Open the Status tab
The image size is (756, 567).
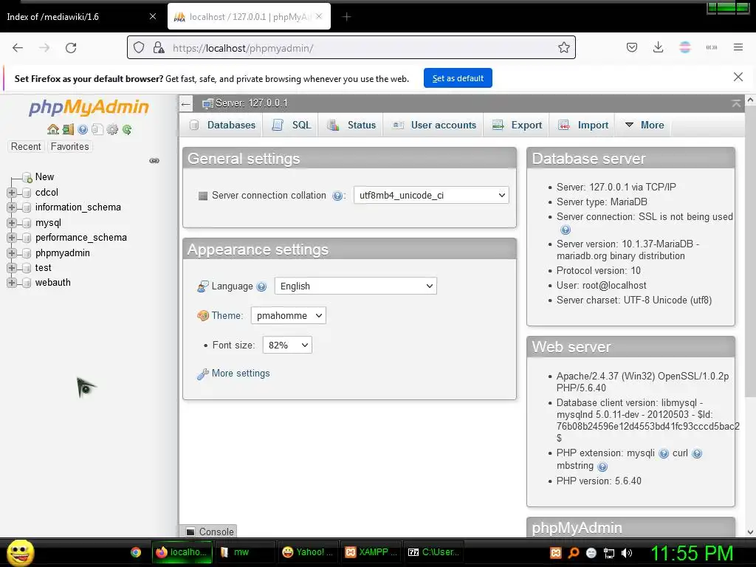point(351,125)
